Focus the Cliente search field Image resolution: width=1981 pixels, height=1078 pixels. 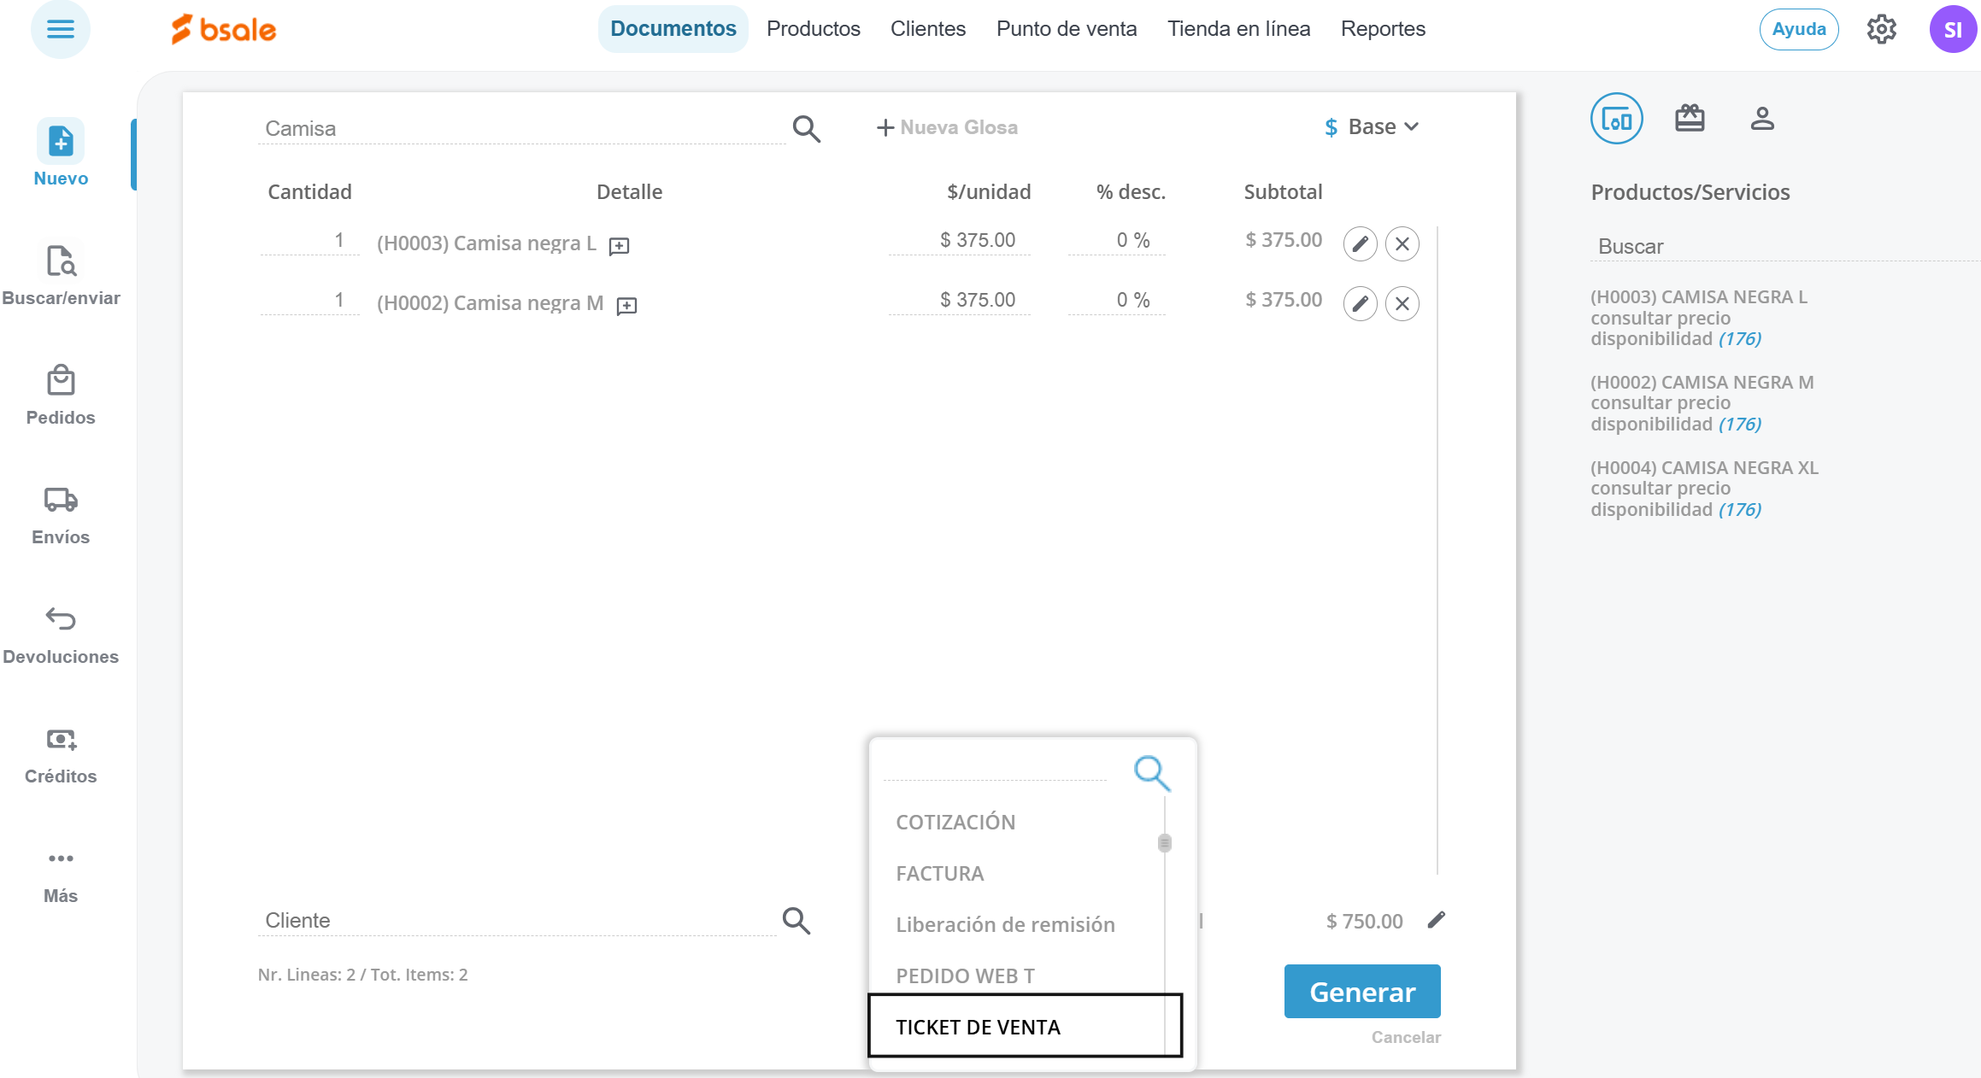click(x=513, y=920)
